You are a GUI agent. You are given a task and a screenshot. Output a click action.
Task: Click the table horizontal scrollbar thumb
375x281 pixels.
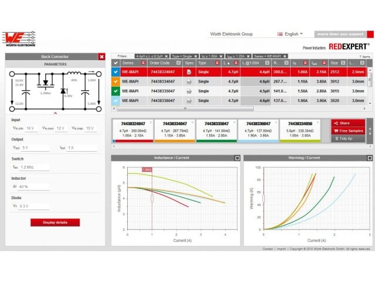pos(185,109)
